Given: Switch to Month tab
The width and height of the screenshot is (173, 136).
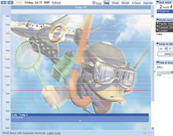Looking at the screenshot, I should click(126, 3).
